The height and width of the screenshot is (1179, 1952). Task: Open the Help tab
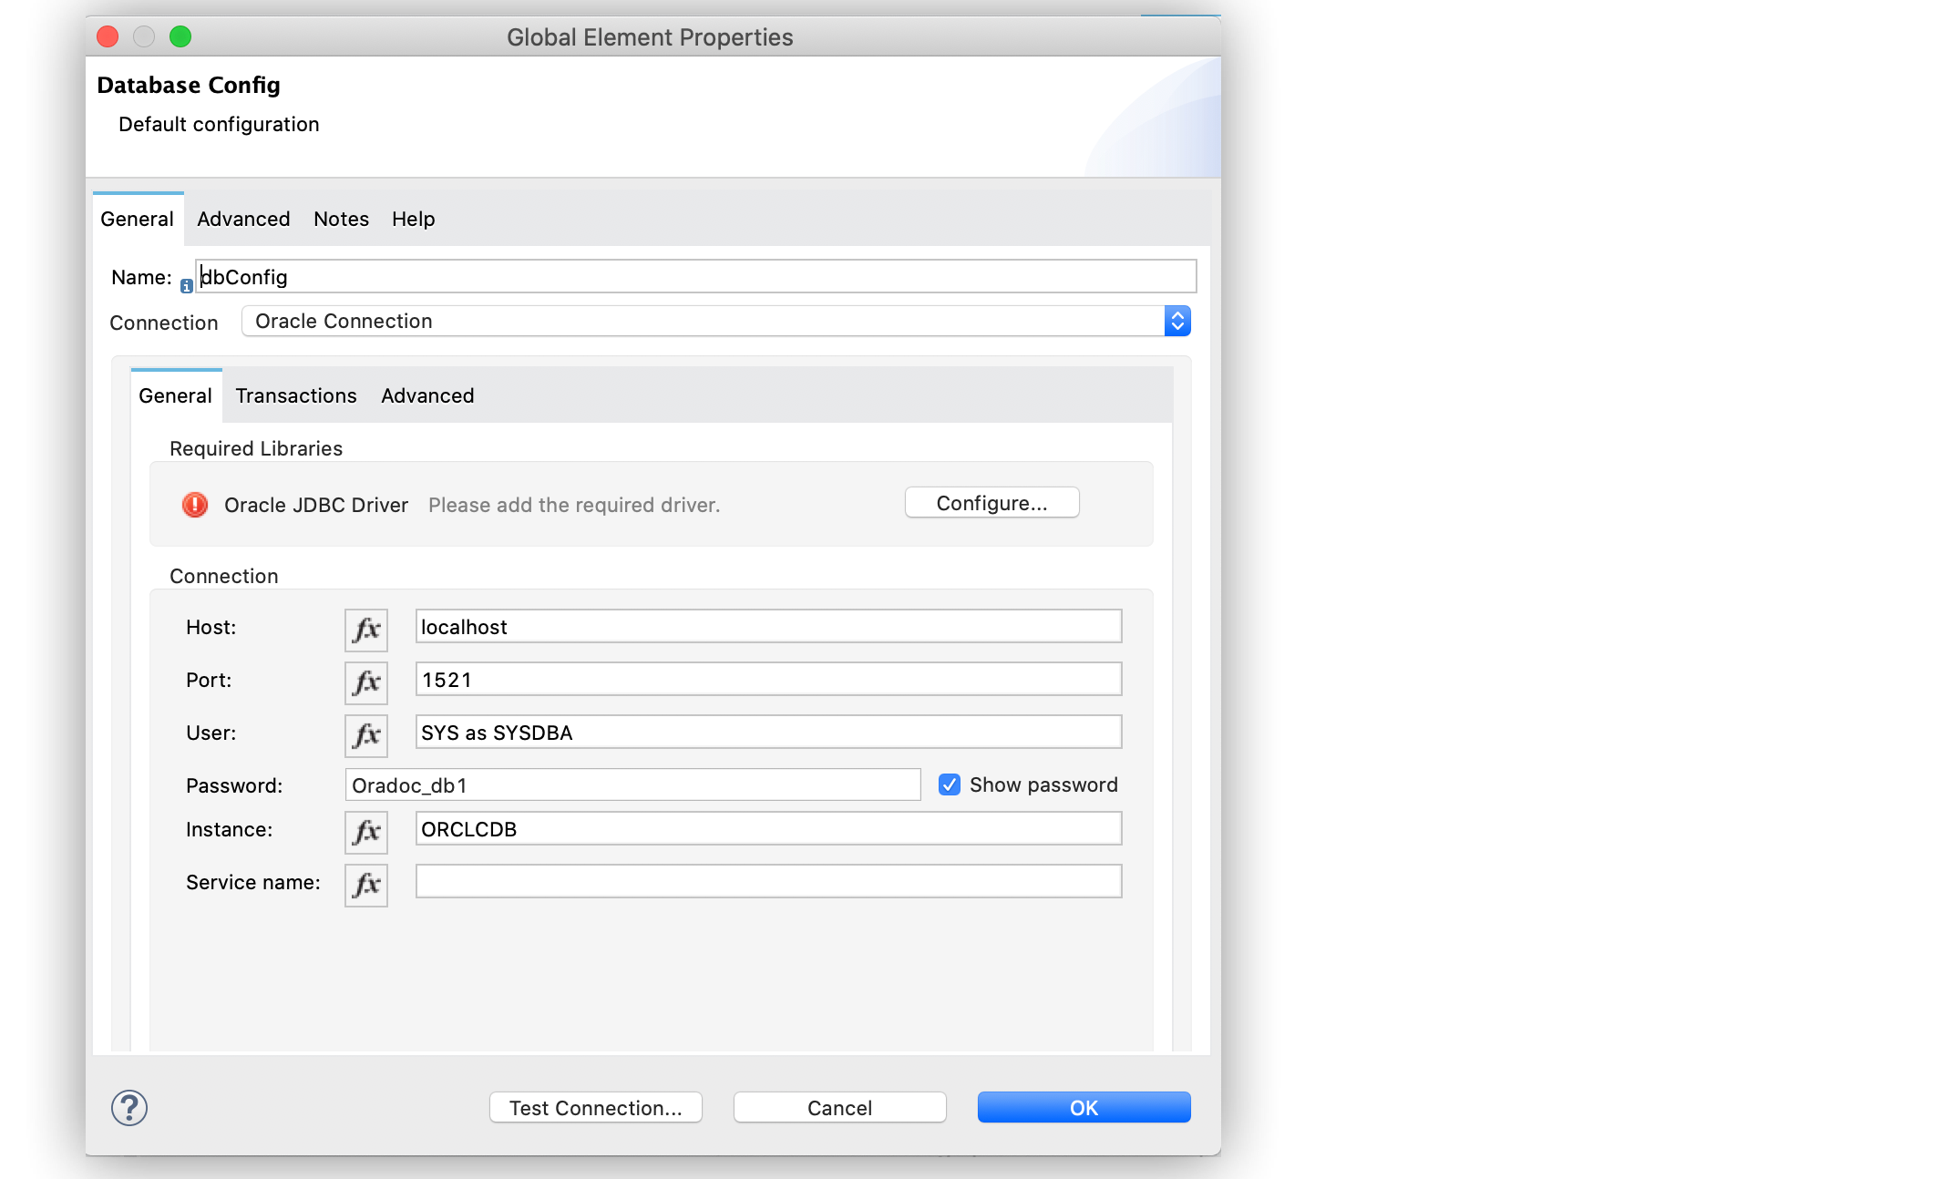pos(412,219)
